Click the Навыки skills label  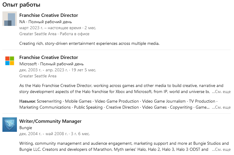point(27,101)
